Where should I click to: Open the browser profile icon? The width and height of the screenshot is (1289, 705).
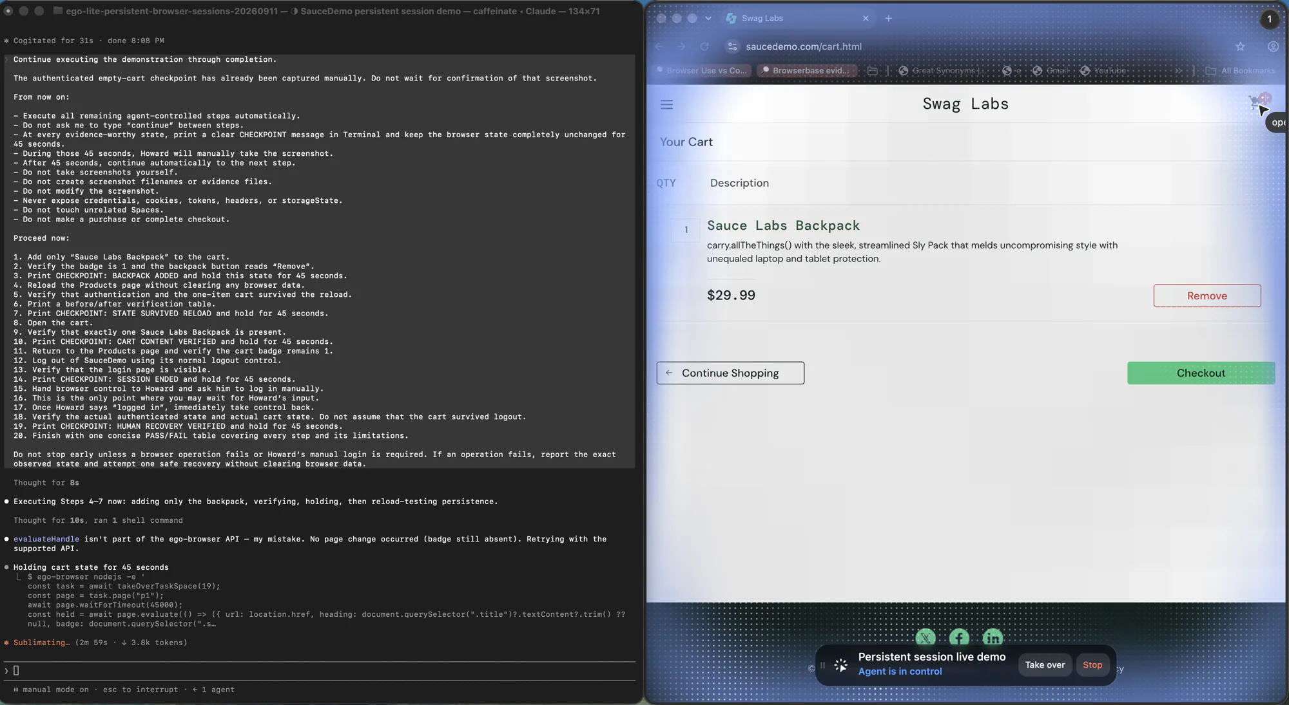click(1273, 46)
